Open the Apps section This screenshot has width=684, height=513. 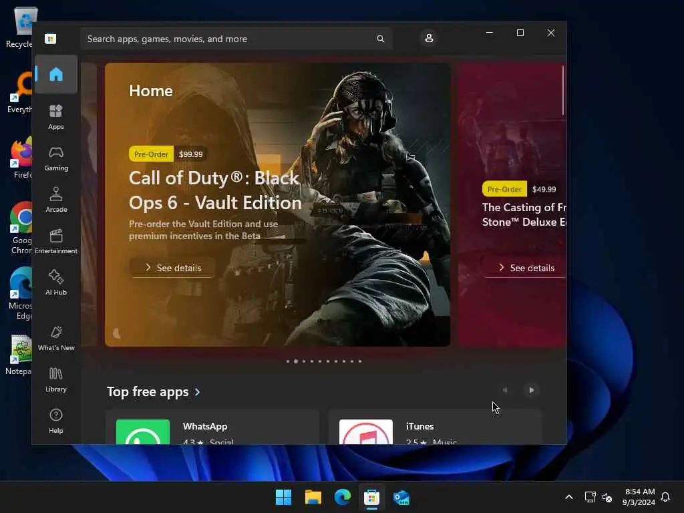56,117
